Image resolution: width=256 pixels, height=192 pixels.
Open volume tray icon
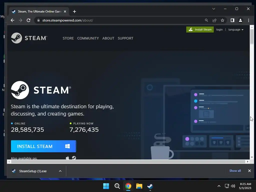pyautogui.click(x=233, y=186)
